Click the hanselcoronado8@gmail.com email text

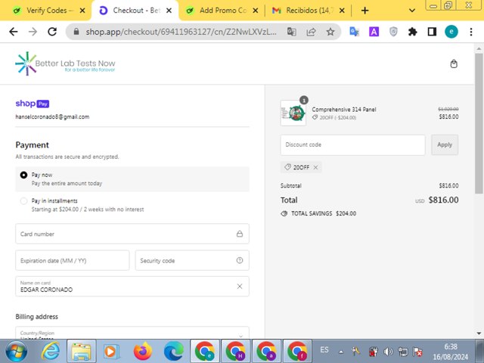pos(52,117)
